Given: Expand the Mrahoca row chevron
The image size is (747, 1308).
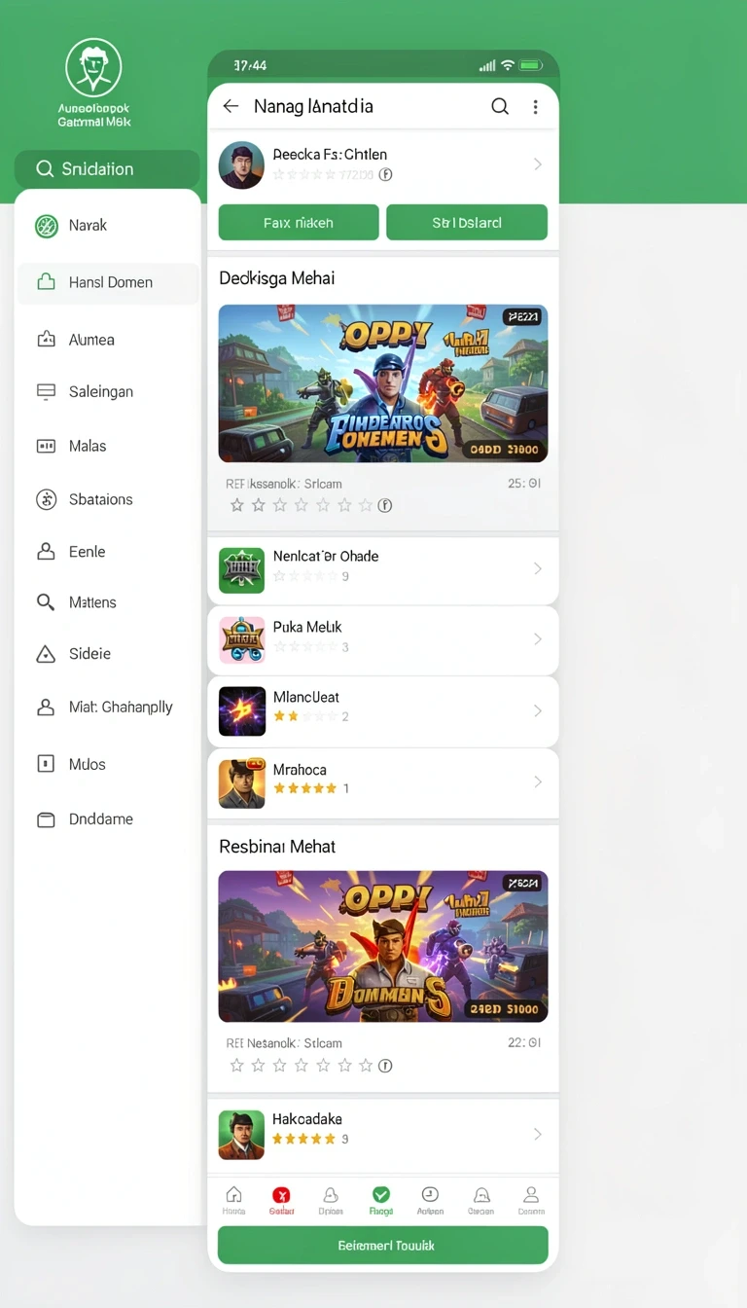Looking at the screenshot, I should coord(538,781).
